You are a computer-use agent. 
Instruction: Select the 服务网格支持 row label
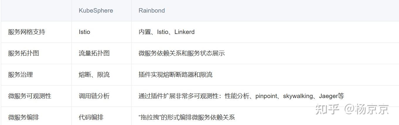pyautogui.click(x=27, y=32)
